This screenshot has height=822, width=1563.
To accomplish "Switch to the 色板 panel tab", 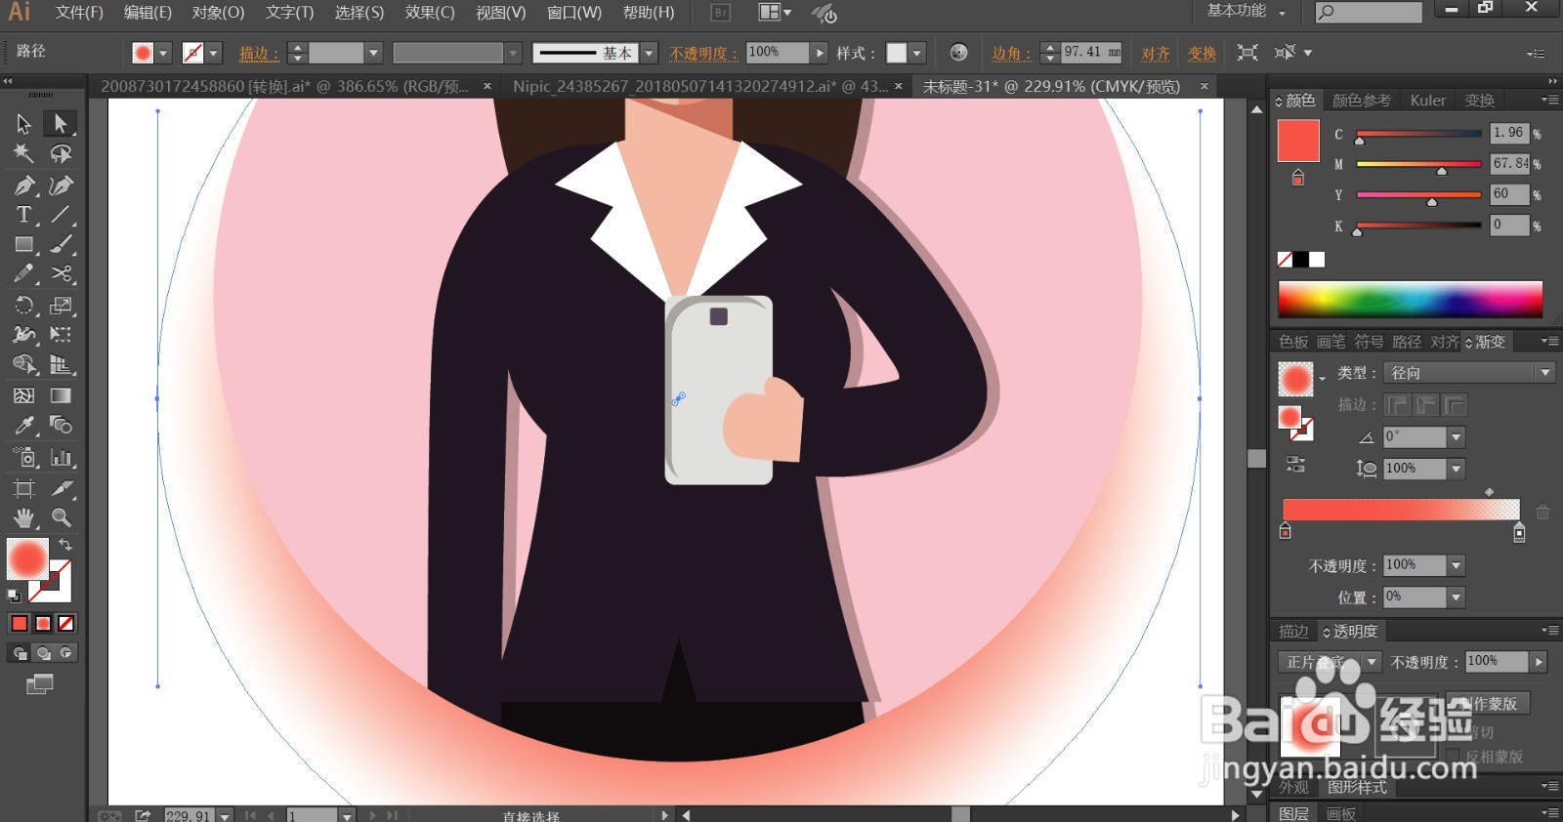I will click(x=1293, y=342).
